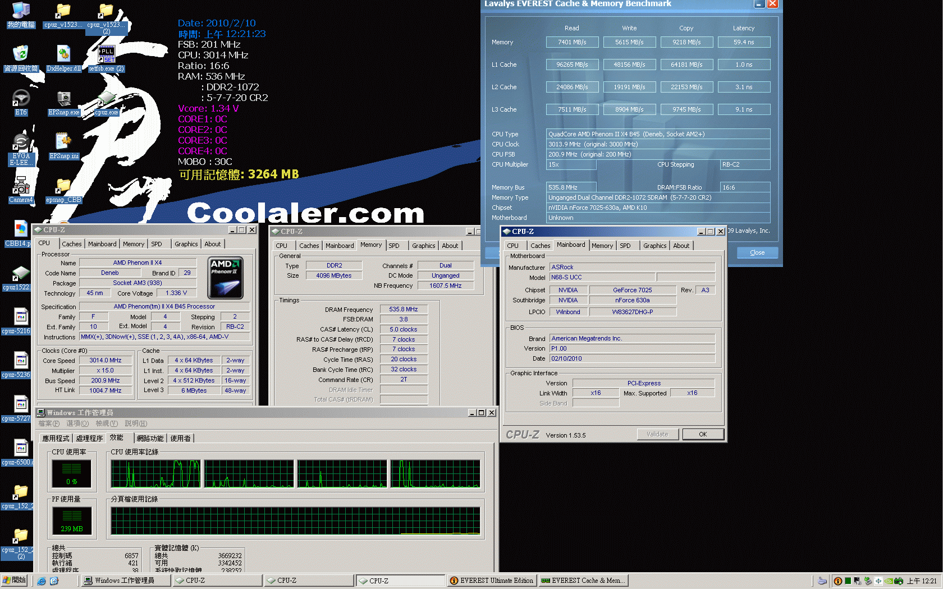Launch EPSnap.exe from the desktop
The image size is (943, 589).
point(63,102)
